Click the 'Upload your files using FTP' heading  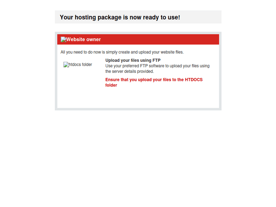[133, 60]
